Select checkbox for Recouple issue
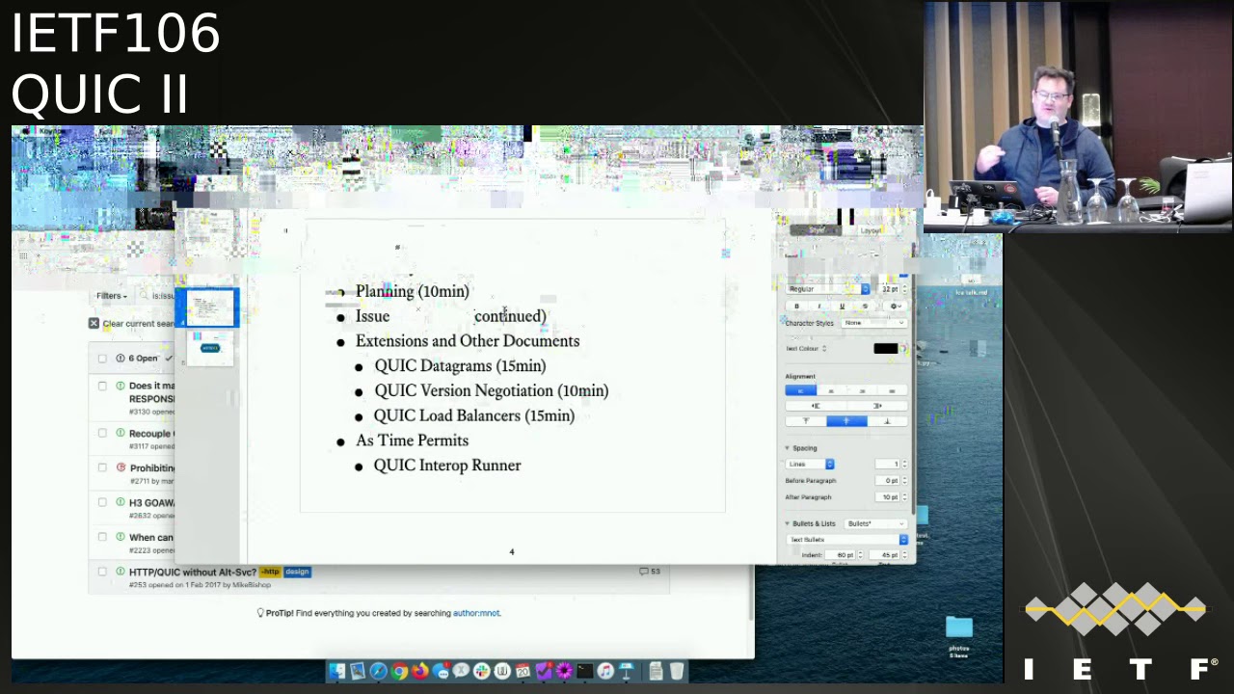Image resolution: width=1234 pixels, height=694 pixels. pos(102,433)
